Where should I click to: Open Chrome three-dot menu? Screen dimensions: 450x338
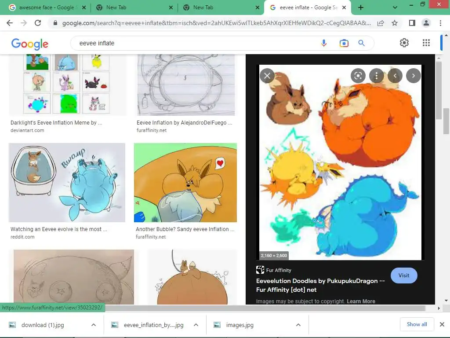click(440, 23)
